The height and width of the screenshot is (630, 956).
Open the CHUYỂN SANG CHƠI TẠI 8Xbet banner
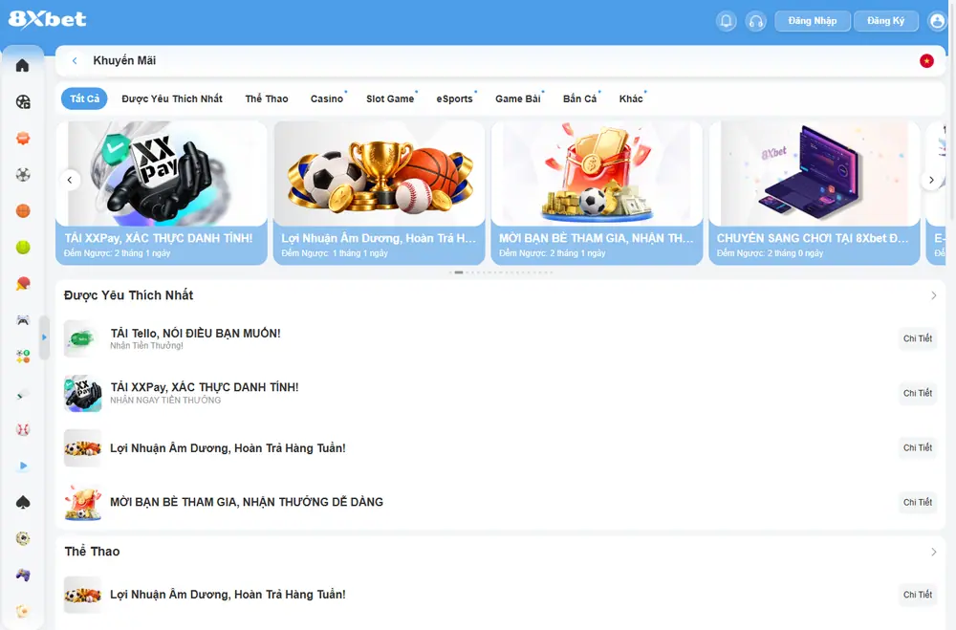click(815, 193)
